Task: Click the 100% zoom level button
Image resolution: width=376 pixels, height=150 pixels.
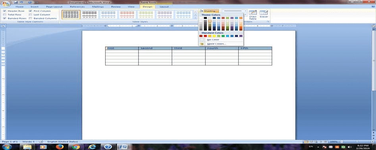Action: coord(334,142)
